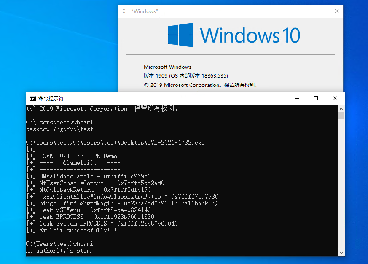Click the last "C:\Users\test>whoami" prompt
Screen dimensions: 368x264
[59, 244]
